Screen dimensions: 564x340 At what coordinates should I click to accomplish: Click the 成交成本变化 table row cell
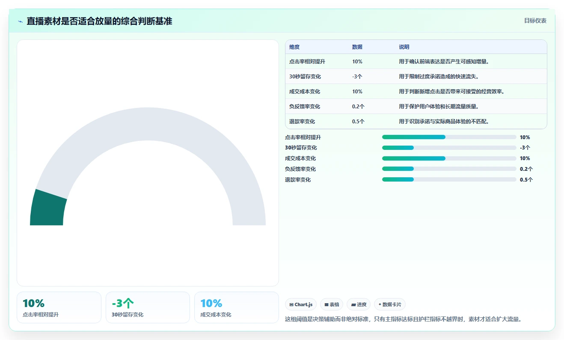pyautogui.click(x=305, y=92)
